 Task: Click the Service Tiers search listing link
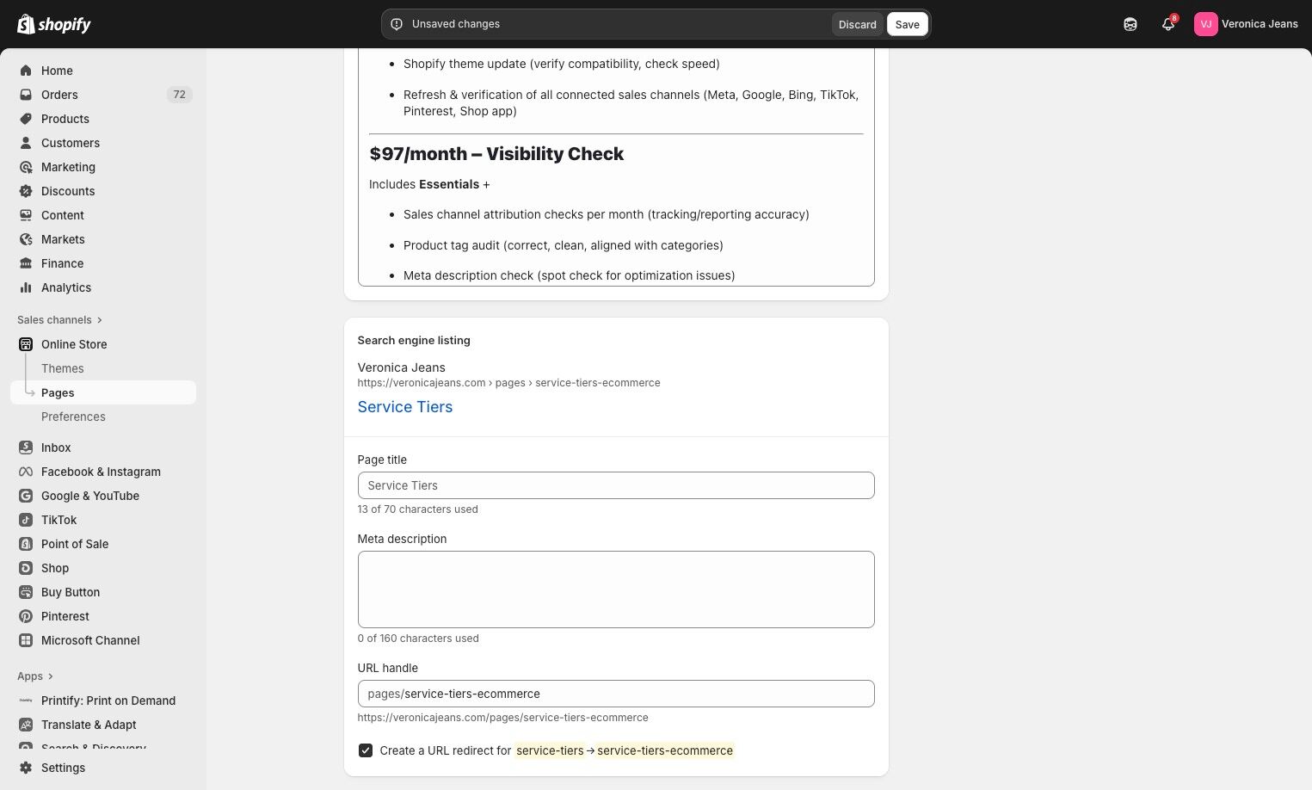pos(405,407)
